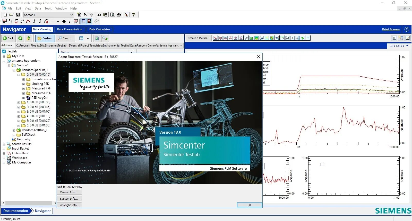The height and width of the screenshot is (221, 412).
Task: Open the File menu
Action: point(10,8)
